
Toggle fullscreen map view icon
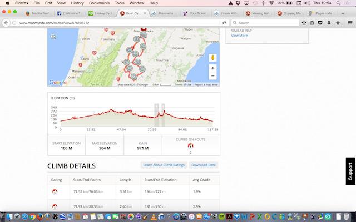pyautogui.click(x=53, y=36)
